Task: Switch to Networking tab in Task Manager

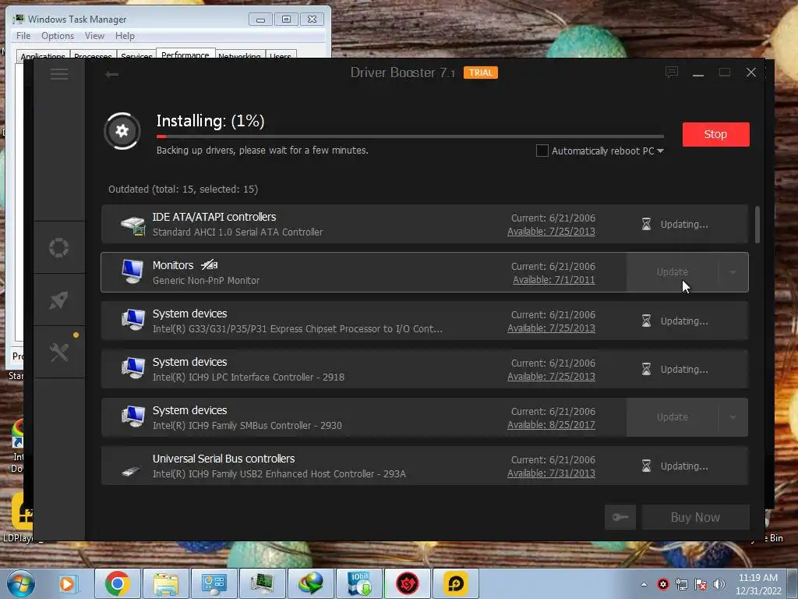Action: 239,55
